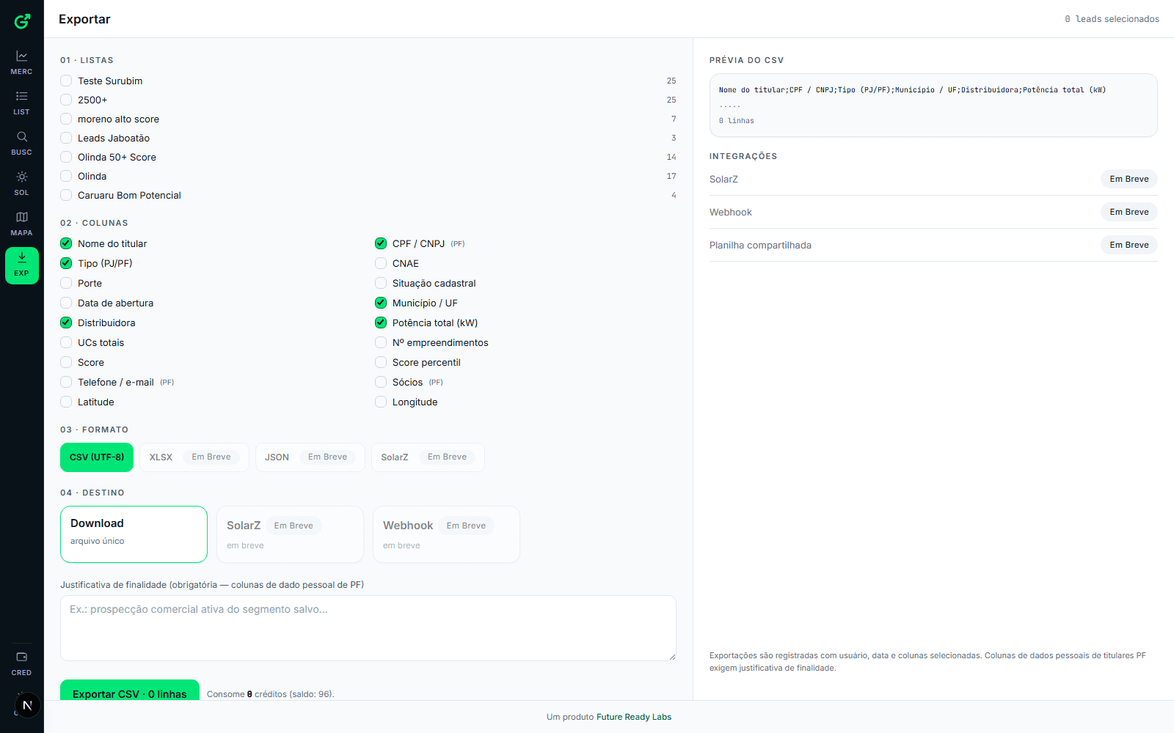Uncheck the CPF / CNPJ column
Viewport: 1174px width, 733px height.
tap(381, 243)
